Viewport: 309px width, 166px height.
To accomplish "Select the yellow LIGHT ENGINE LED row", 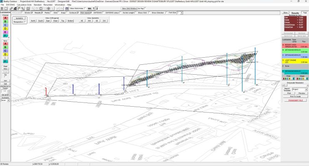I will click(294, 61).
